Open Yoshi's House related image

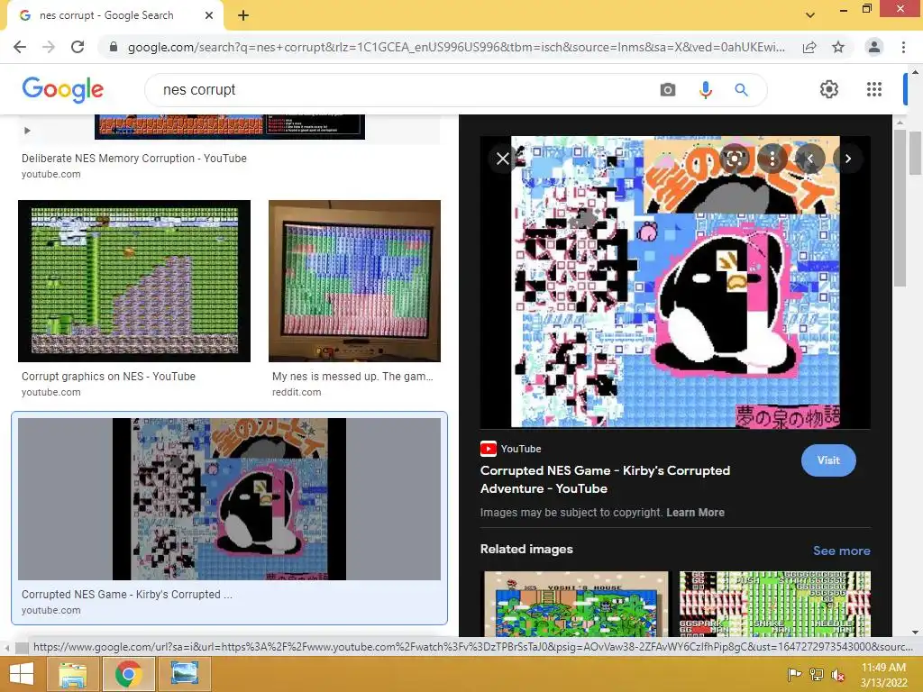click(576, 604)
